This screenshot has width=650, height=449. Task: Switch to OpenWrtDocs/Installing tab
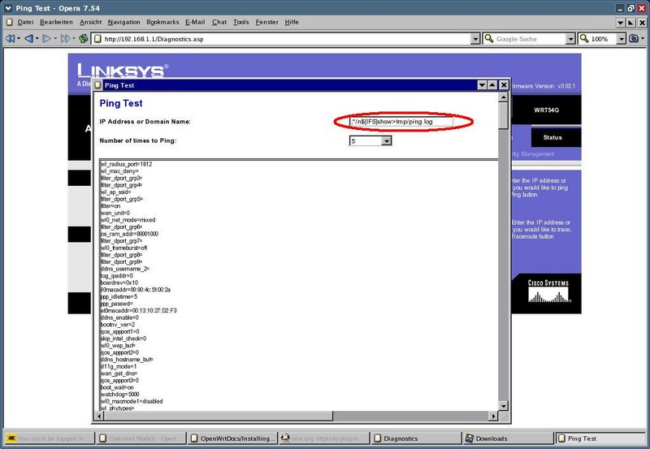point(233,438)
